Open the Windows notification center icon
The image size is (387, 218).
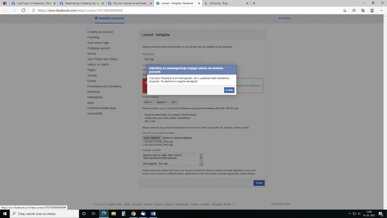[381, 213]
